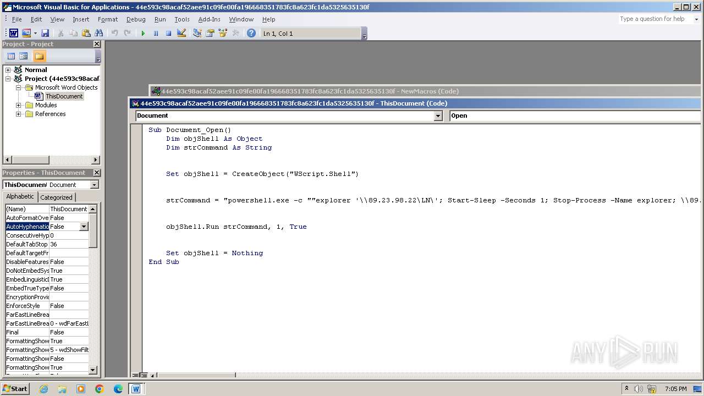Click the View Microsoft Word toolbar icon
Image resolution: width=704 pixels, height=396 pixels.
pyautogui.click(x=14, y=34)
